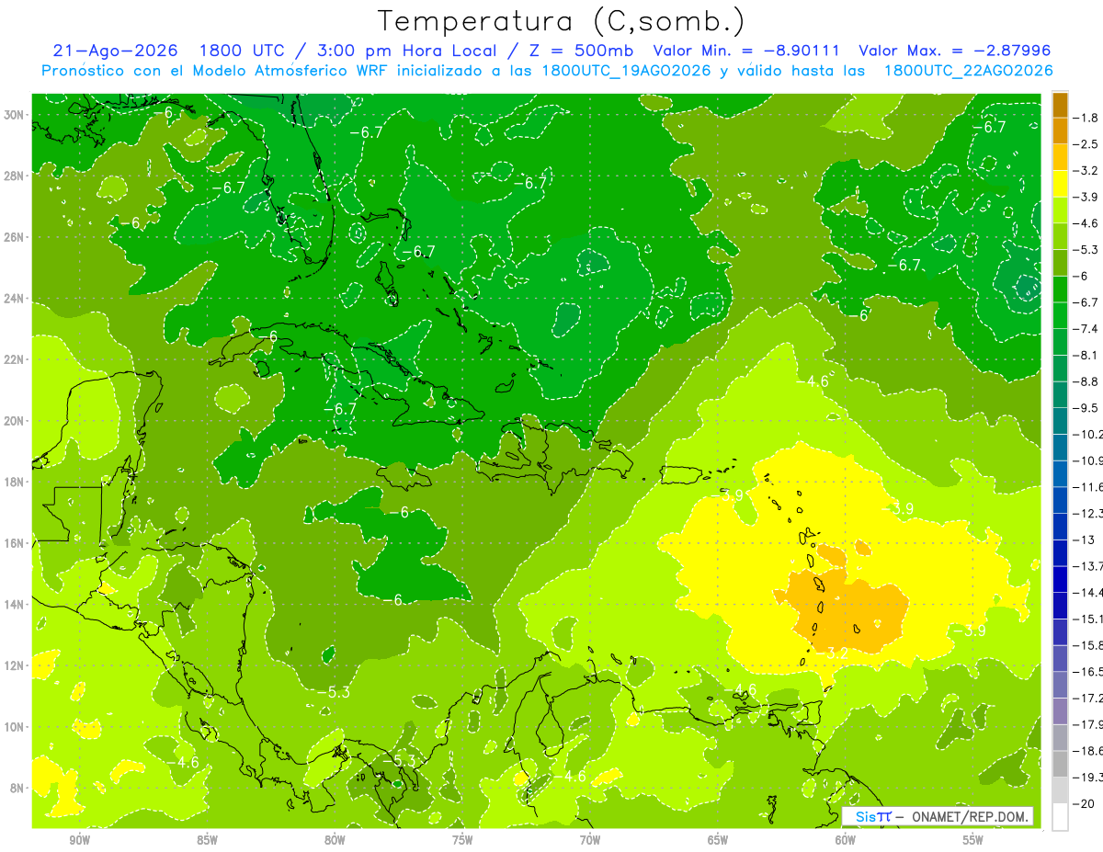Screen dimensions: 1103x852
Task: Click the "28N" latitude tick label
Action: point(15,176)
